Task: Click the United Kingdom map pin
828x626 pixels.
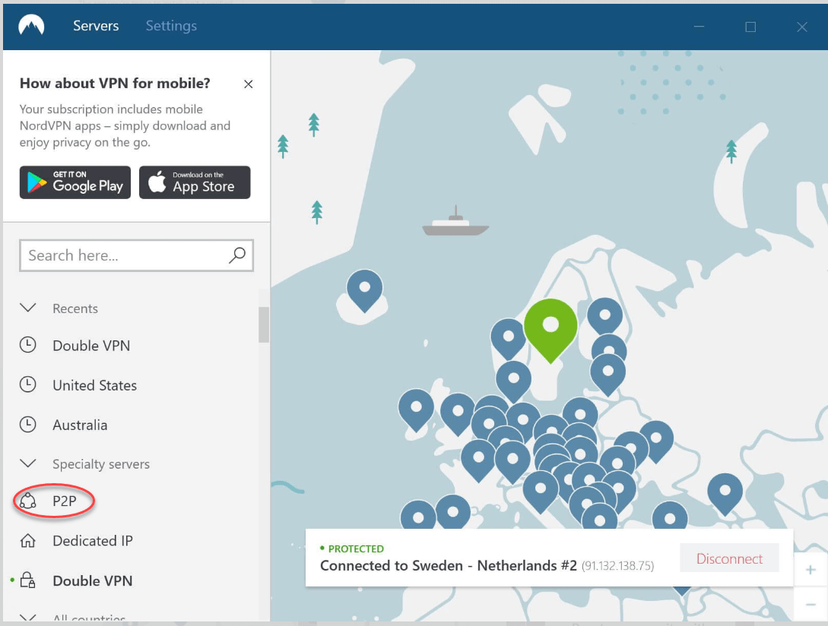Action: (458, 414)
